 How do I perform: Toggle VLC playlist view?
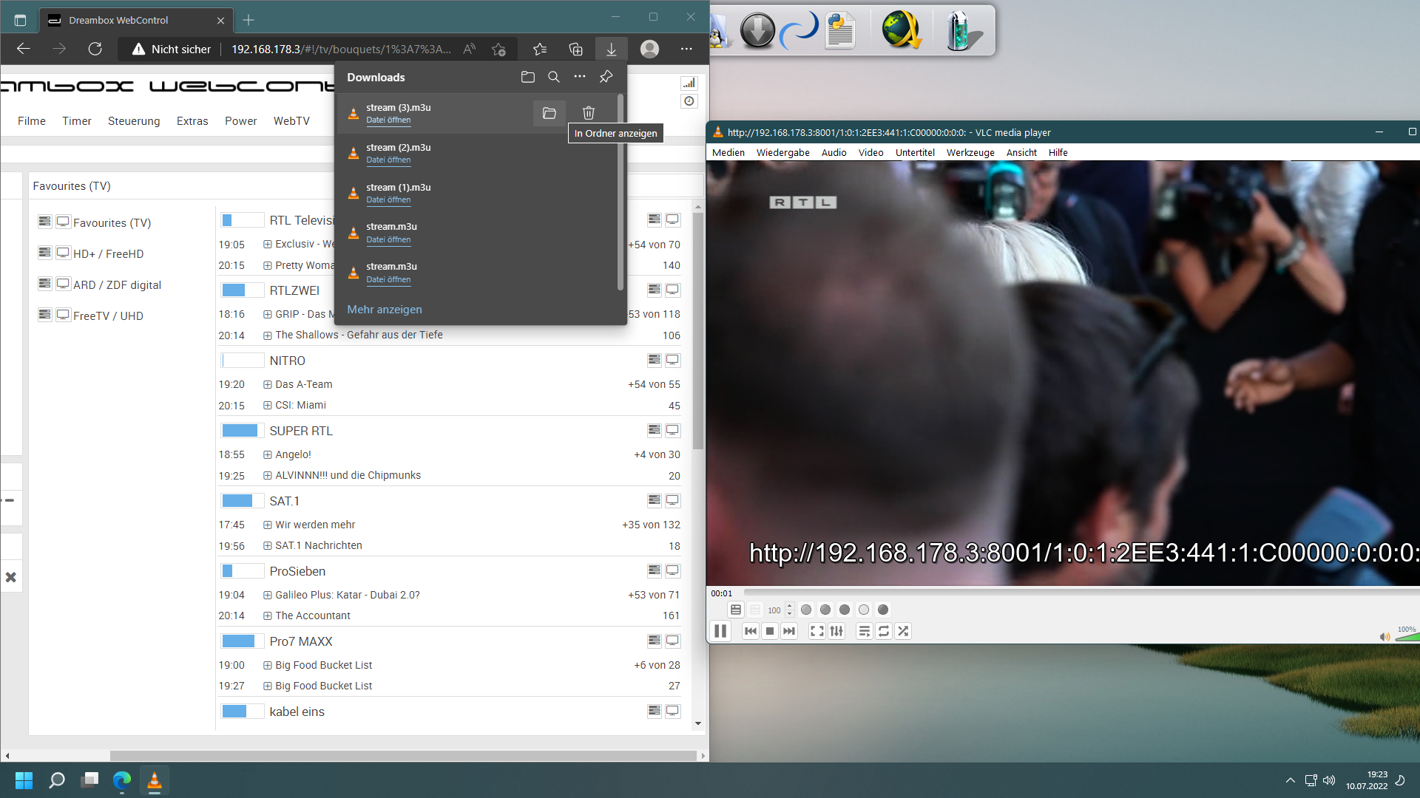point(865,631)
